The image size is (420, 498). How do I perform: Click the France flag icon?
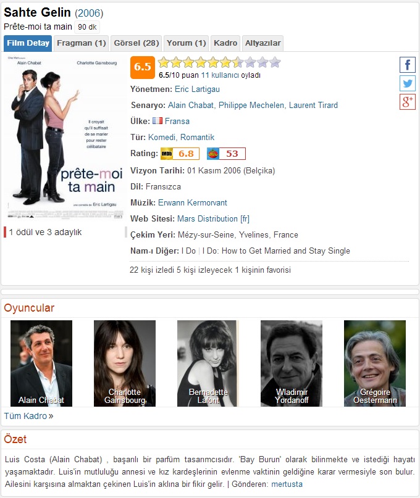(x=157, y=121)
